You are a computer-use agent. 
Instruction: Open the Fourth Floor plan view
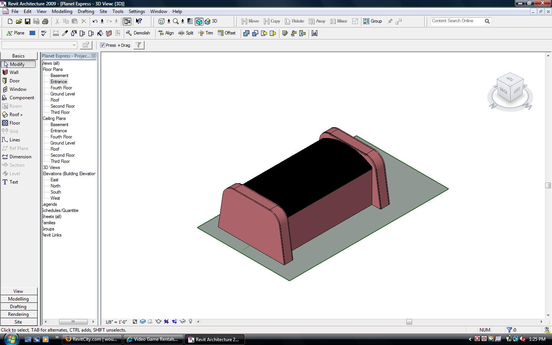(61, 88)
